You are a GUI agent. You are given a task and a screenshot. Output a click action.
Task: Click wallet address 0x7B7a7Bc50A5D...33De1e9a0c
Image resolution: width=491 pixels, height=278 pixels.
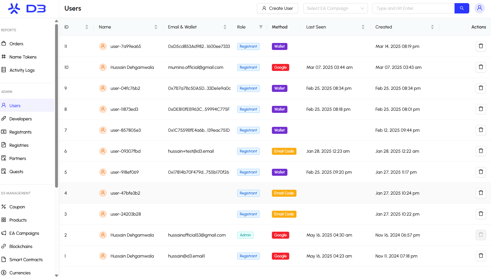tap(199, 88)
